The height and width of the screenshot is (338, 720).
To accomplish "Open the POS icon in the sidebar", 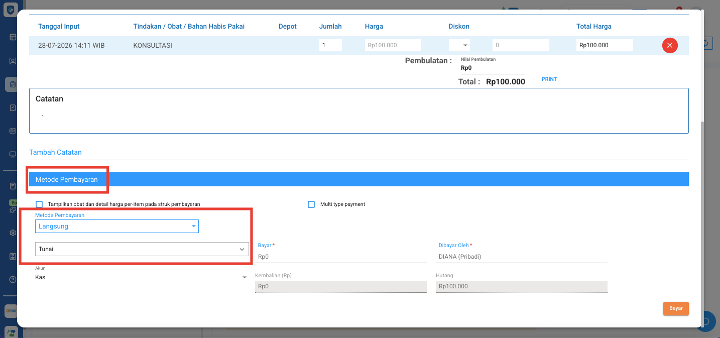I will point(11,311).
